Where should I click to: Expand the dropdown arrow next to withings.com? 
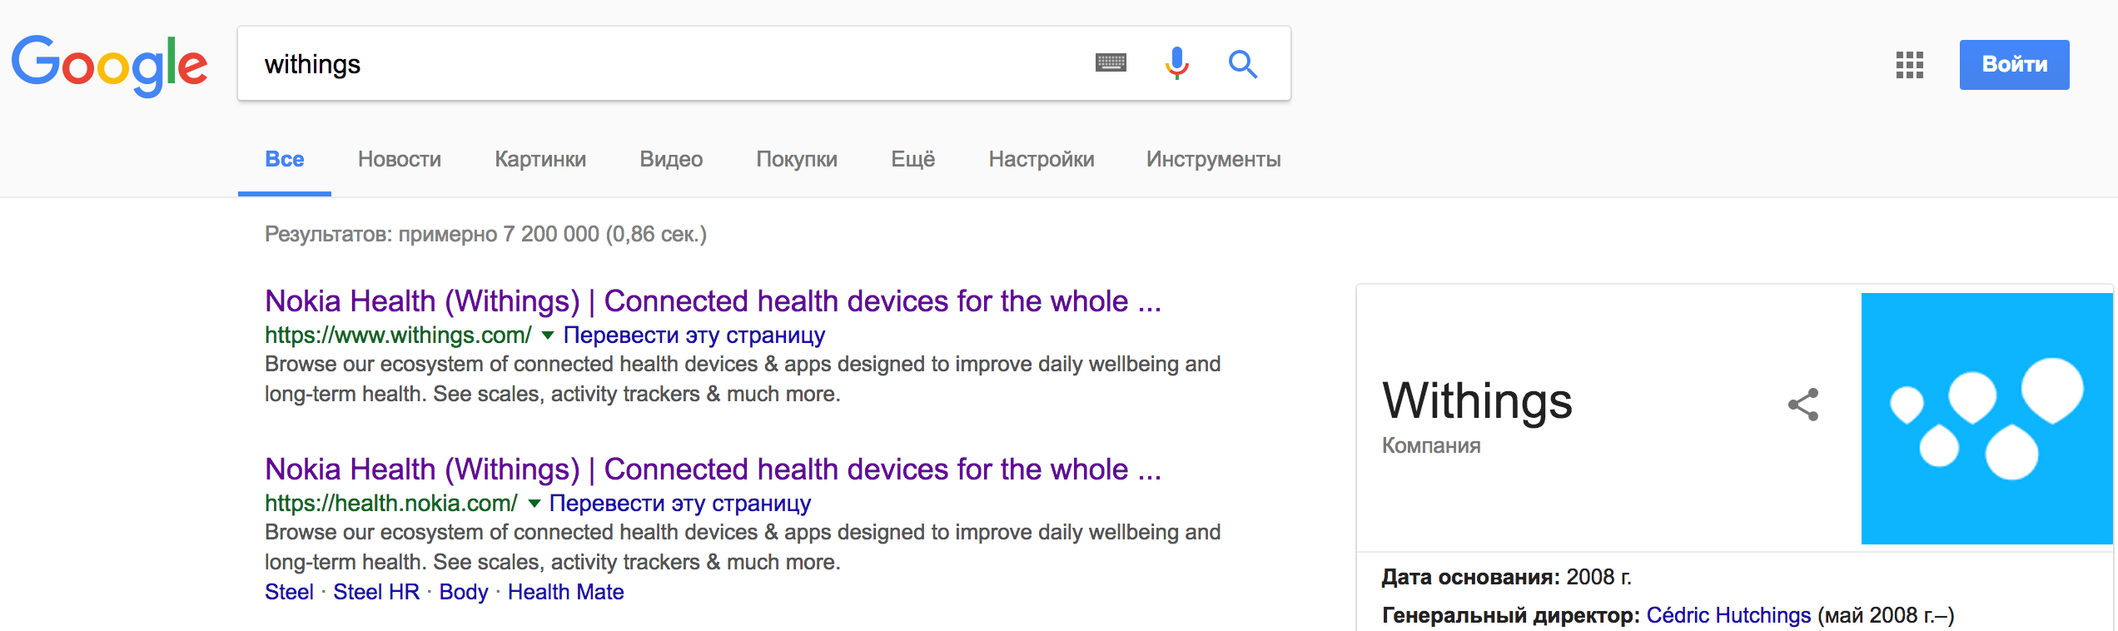point(548,335)
